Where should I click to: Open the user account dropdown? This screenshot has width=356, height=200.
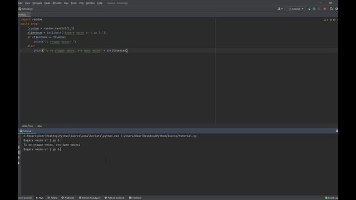[280, 9]
